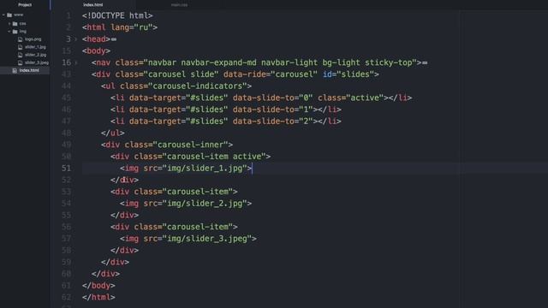This screenshot has height=308, width=548.
Task: Place cursor in the DOCTYPE html line
Action: (117, 15)
